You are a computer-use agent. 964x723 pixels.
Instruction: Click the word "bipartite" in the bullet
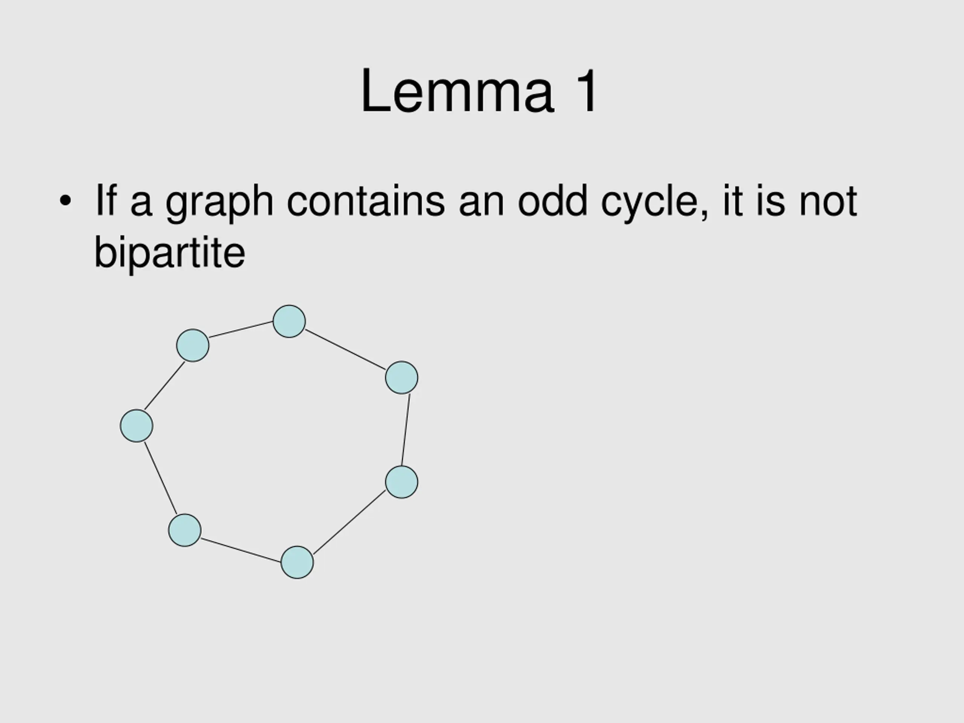170,253
